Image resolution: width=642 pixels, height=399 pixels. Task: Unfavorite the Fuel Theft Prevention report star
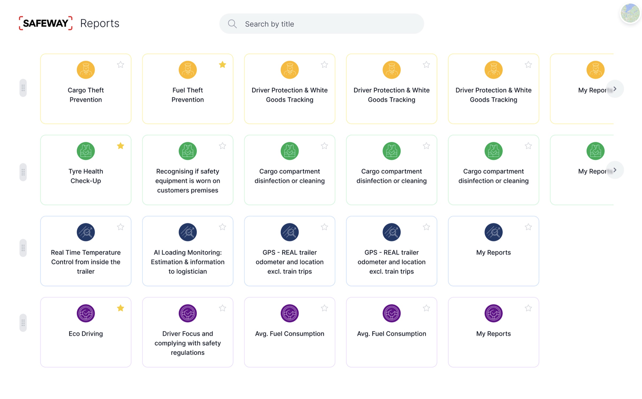point(222,64)
